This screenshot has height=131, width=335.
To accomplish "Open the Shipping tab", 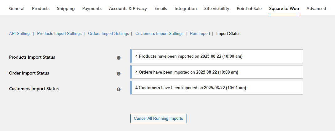I will (66, 8).
